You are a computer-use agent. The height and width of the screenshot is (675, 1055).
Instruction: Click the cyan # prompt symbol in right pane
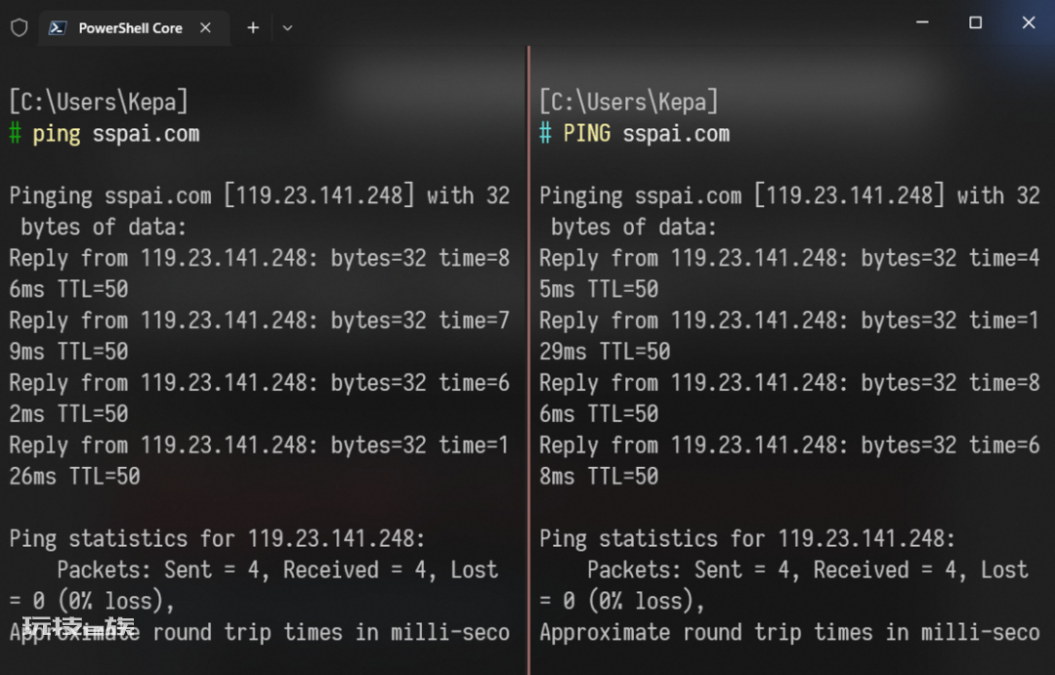click(546, 133)
